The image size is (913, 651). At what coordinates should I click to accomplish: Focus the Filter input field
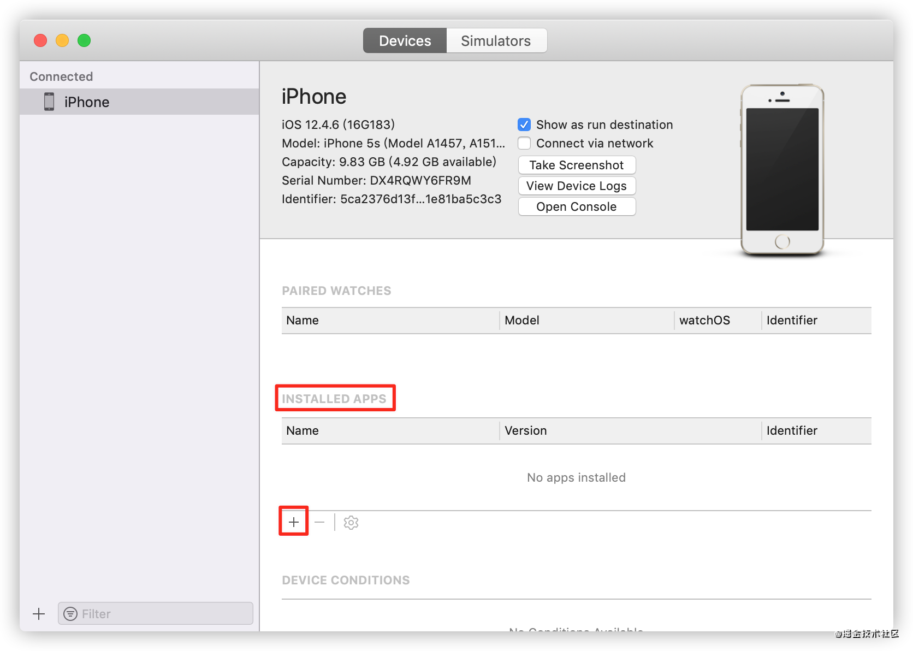(156, 614)
